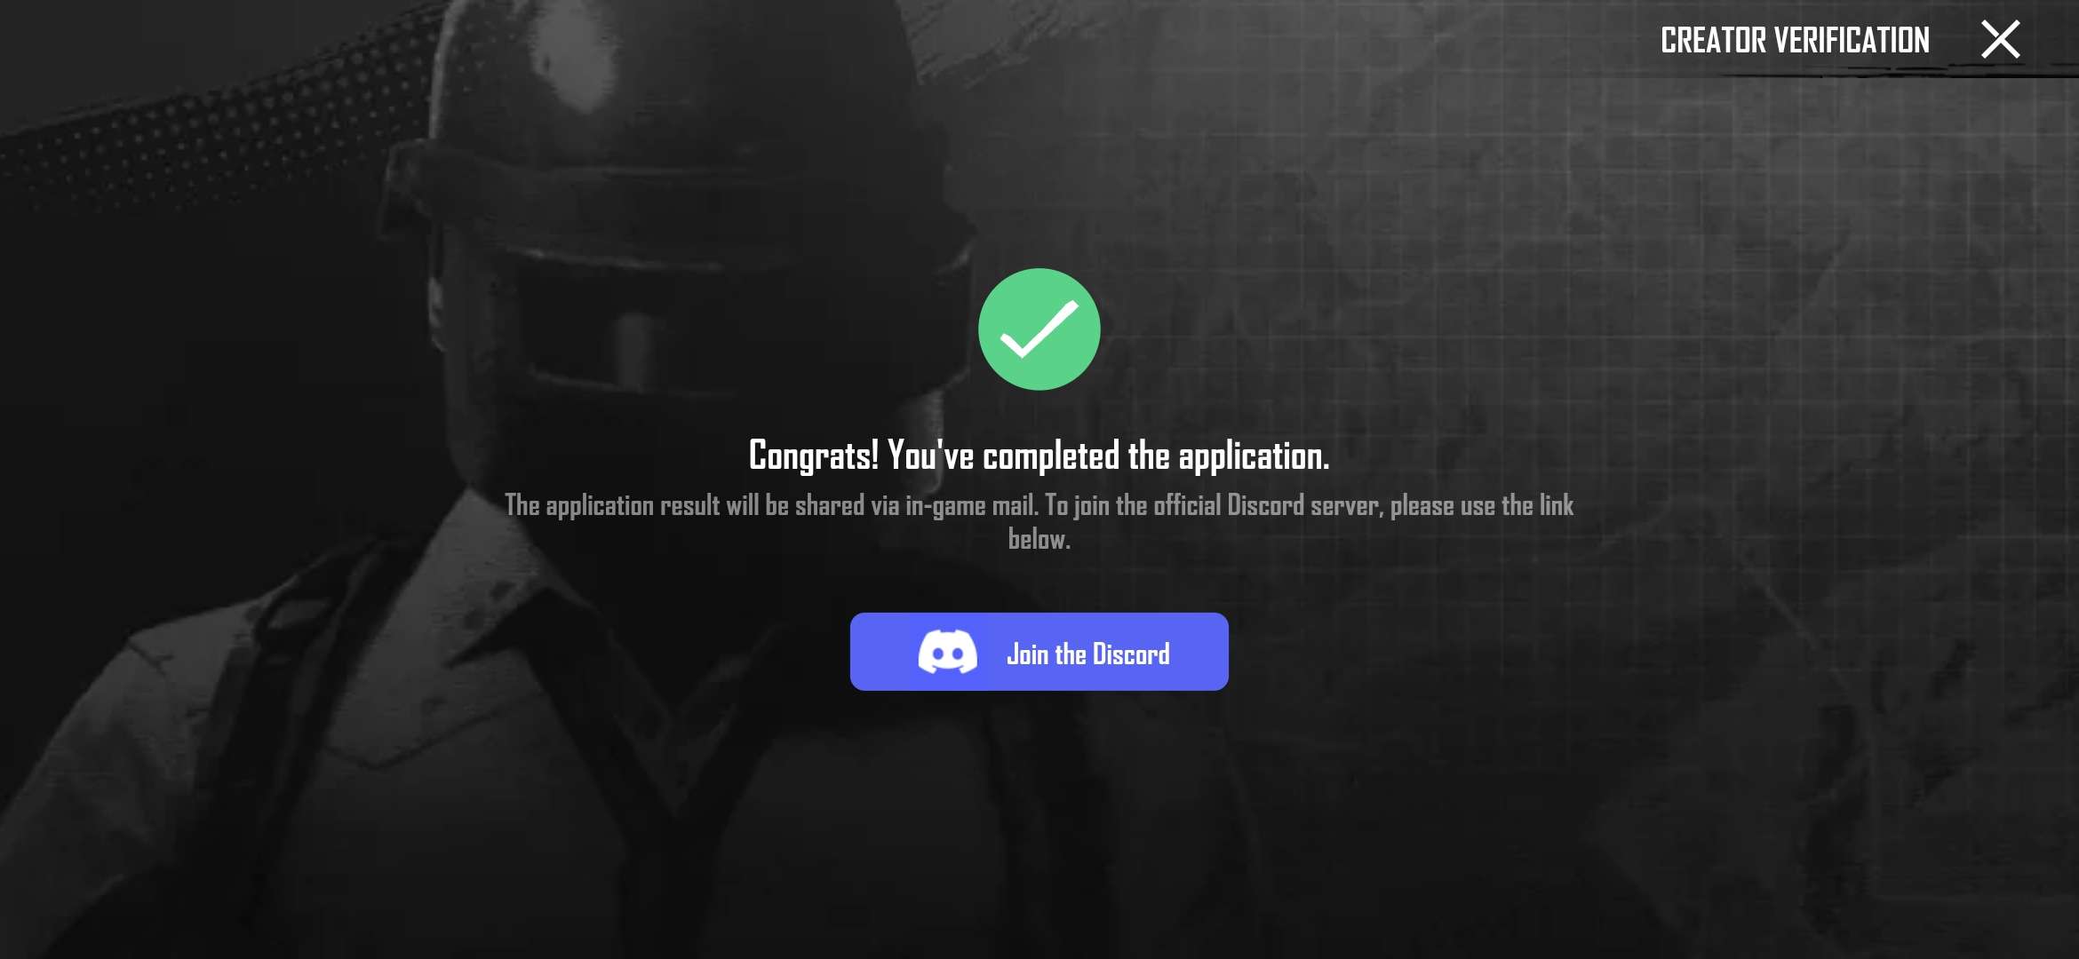Click the white highlight spot on the helmet
The height and width of the screenshot is (959, 2079).
click(x=577, y=53)
